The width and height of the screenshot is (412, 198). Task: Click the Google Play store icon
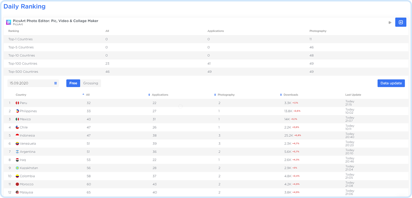(390, 23)
